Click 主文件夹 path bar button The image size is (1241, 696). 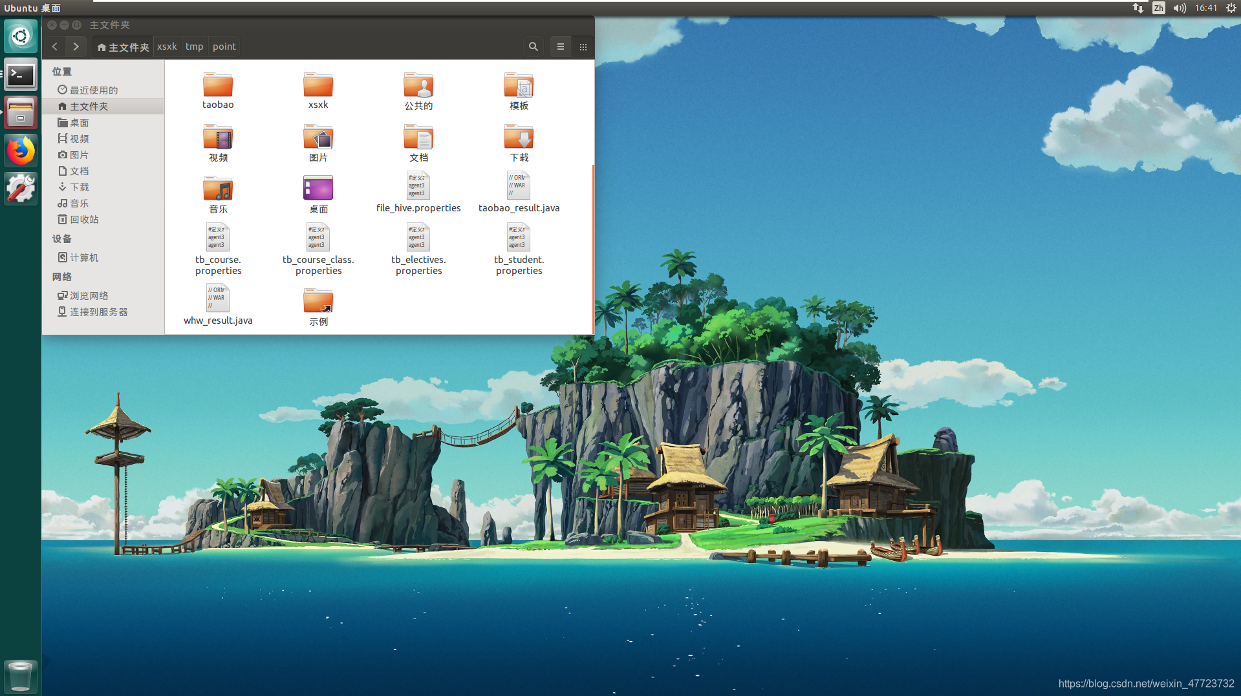[123, 47]
